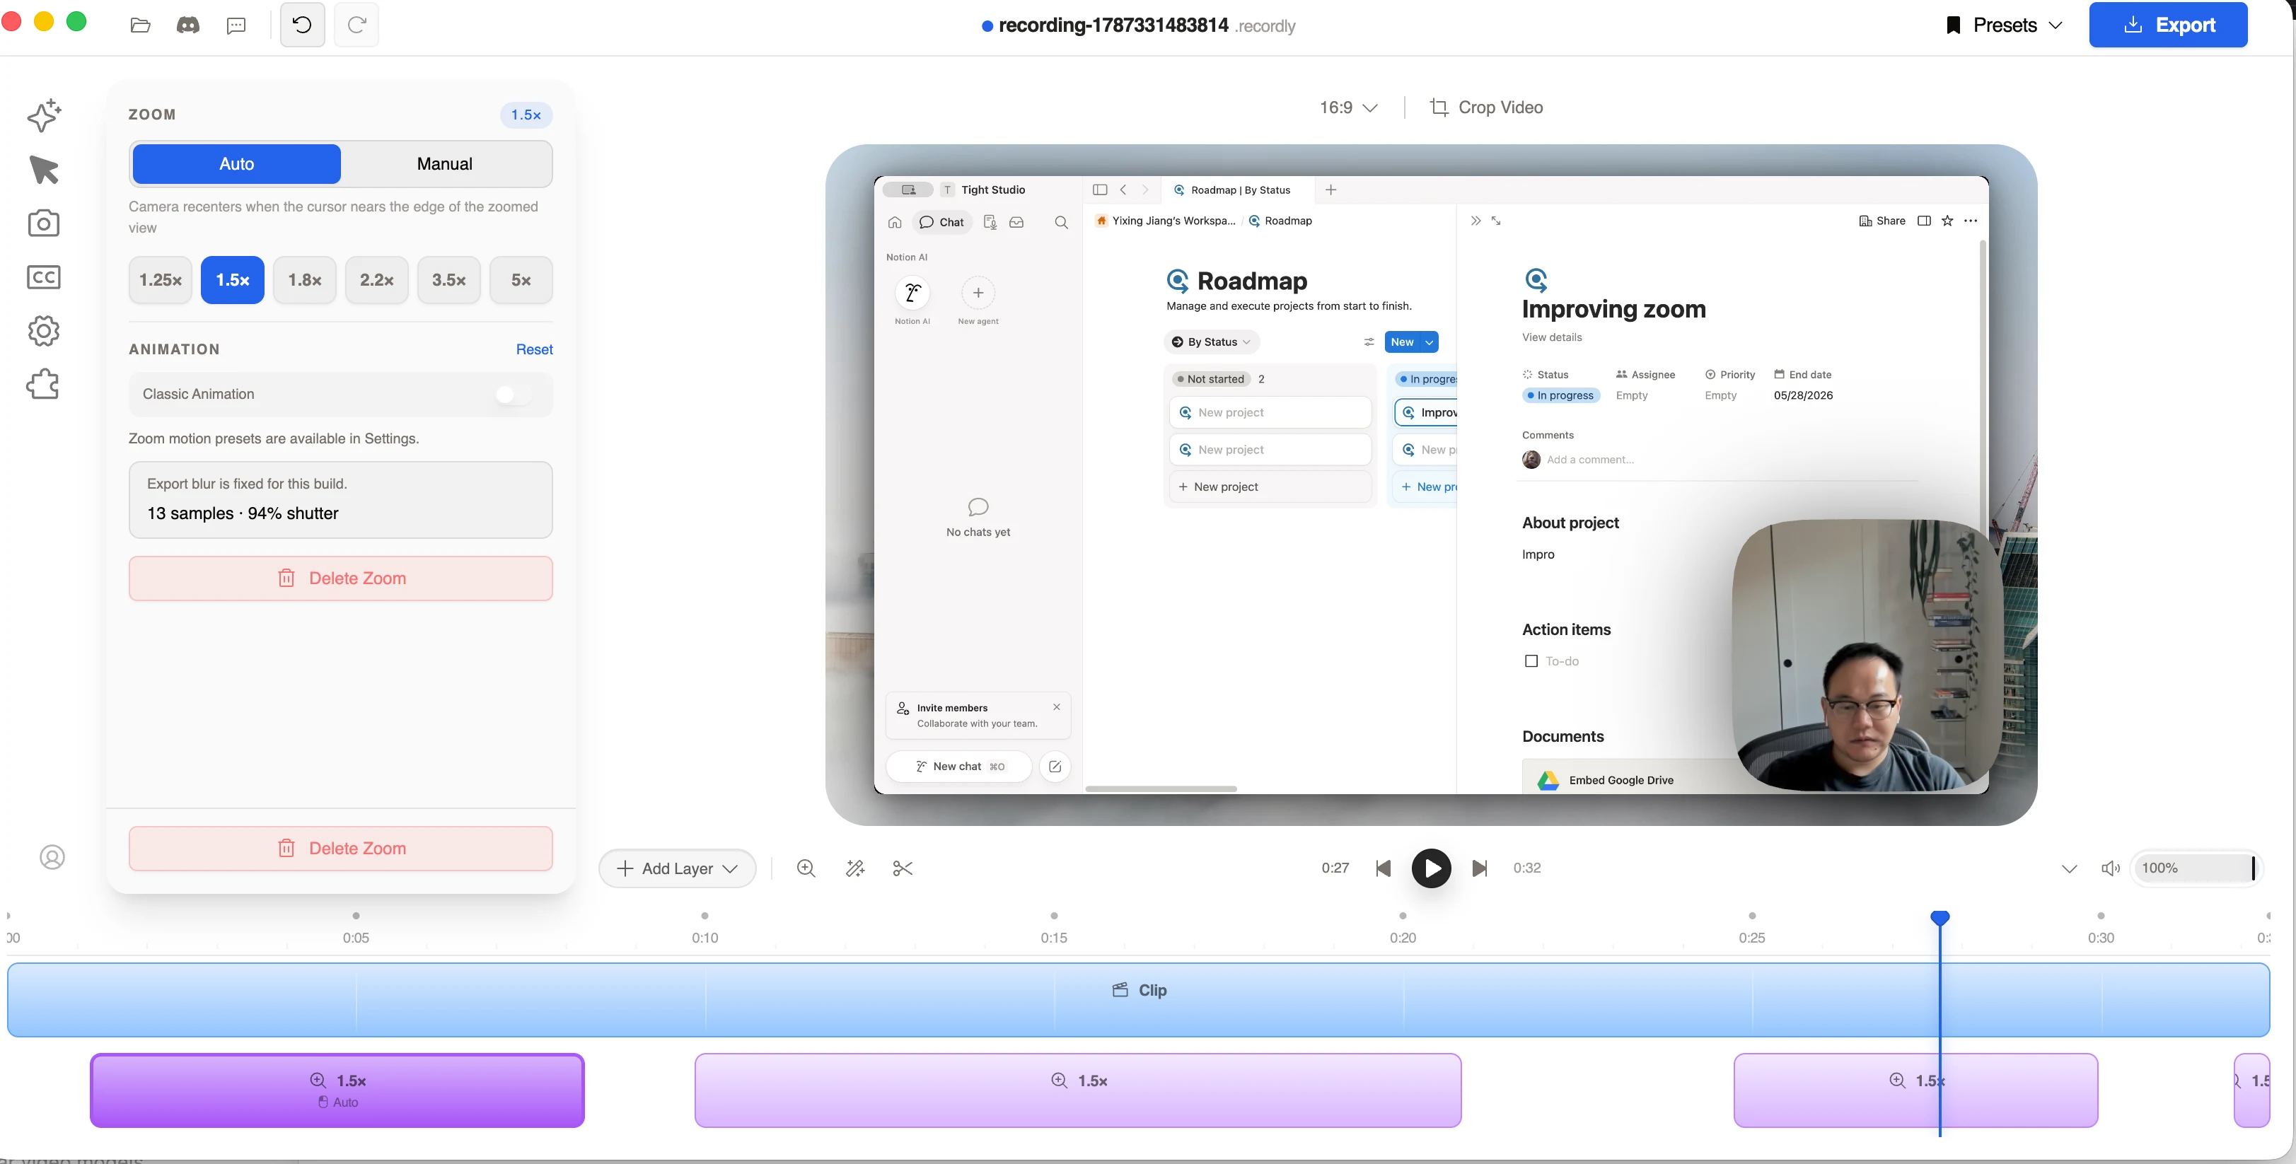Click the 0:10 mark on timeline ruler
The height and width of the screenshot is (1164, 2296).
point(705,938)
